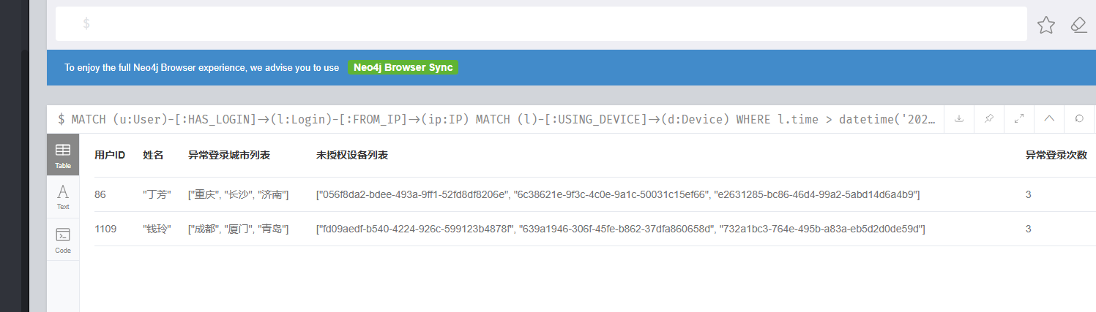The height and width of the screenshot is (312, 1096).
Task: Select login count cell in 钱玲 row
Action: [1029, 229]
